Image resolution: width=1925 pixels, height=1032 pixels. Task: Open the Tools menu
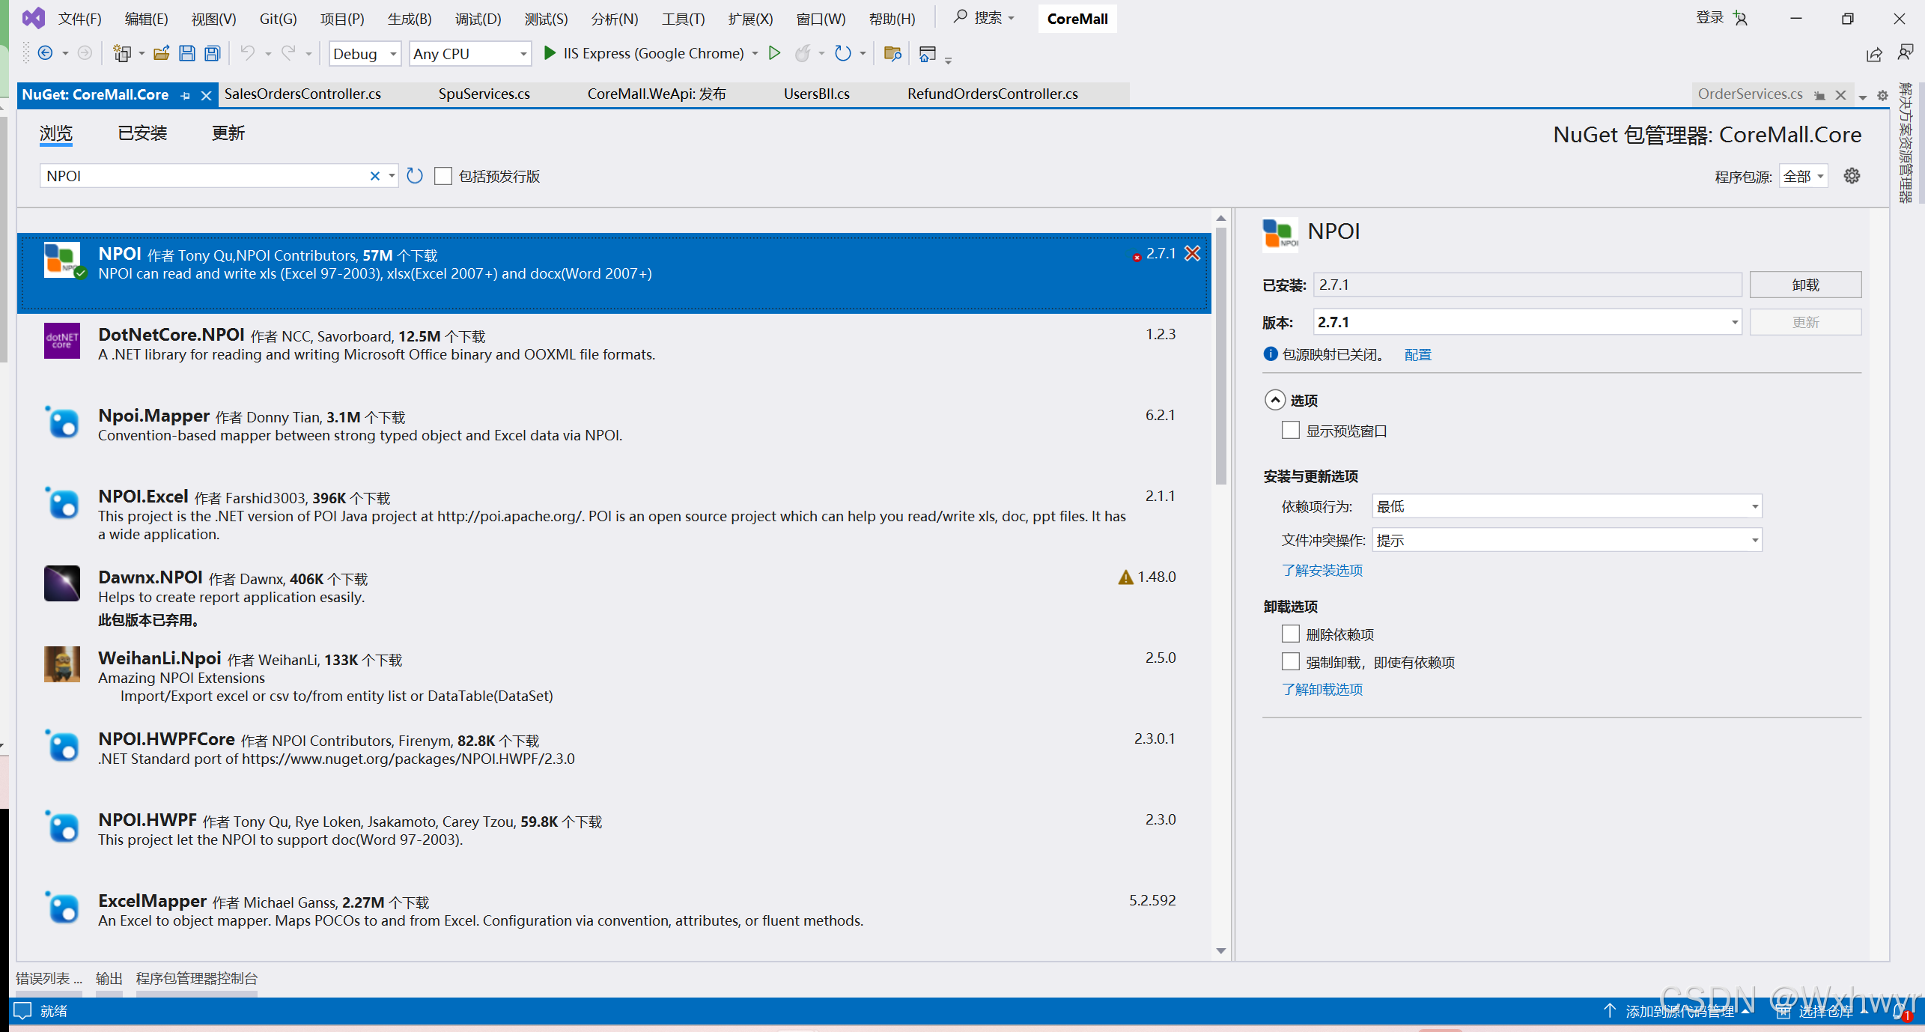click(x=683, y=19)
